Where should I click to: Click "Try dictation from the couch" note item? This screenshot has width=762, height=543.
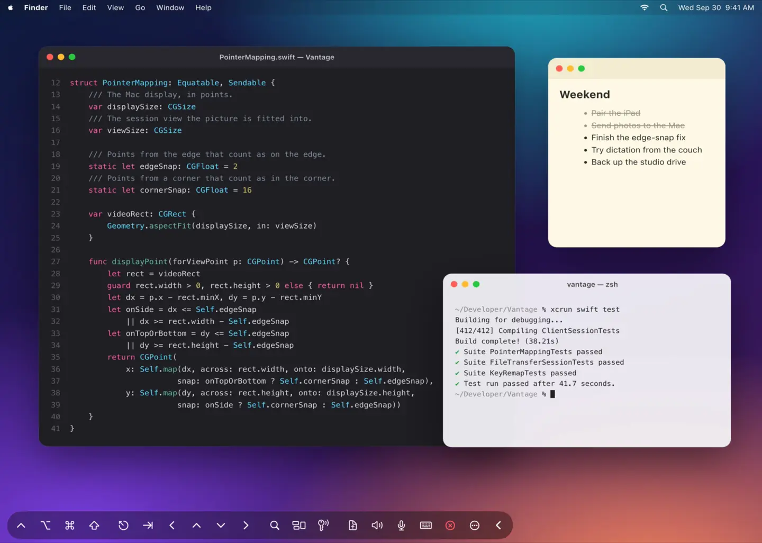point(647,150)
